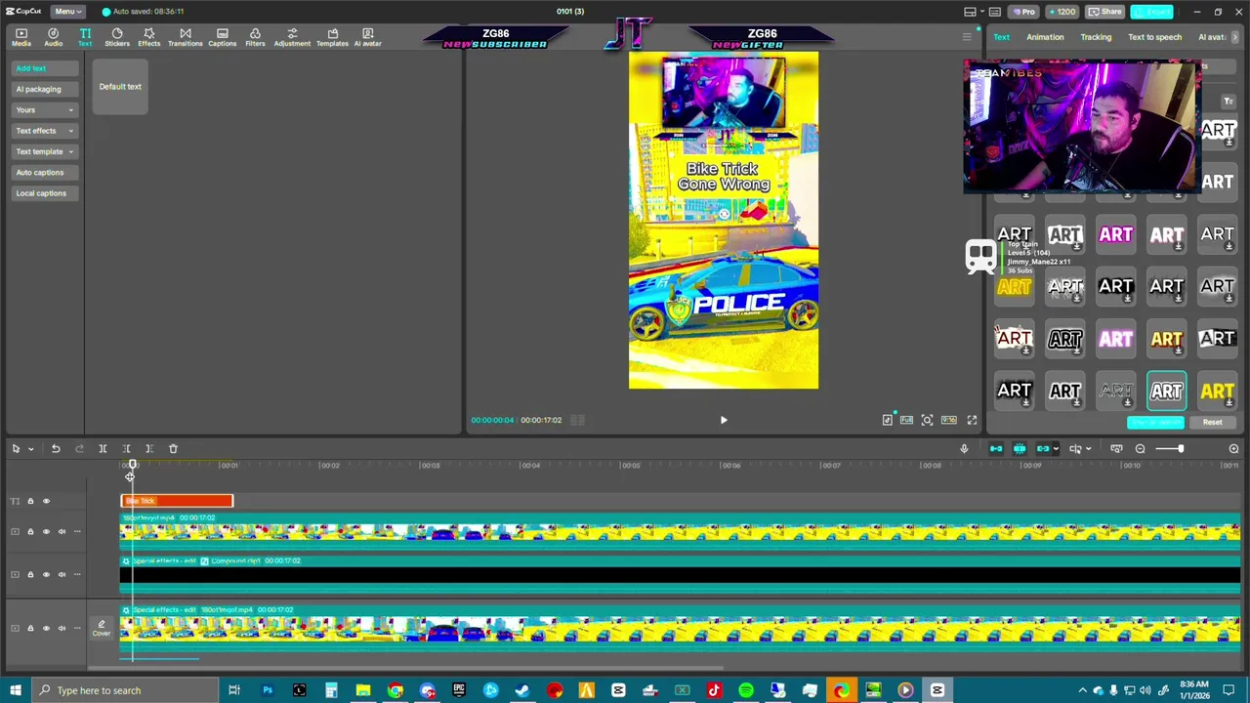Toggle main track magnet button
Image resolution: width=1250 pixels, height=703 pixels.
(x=996, y=448)
